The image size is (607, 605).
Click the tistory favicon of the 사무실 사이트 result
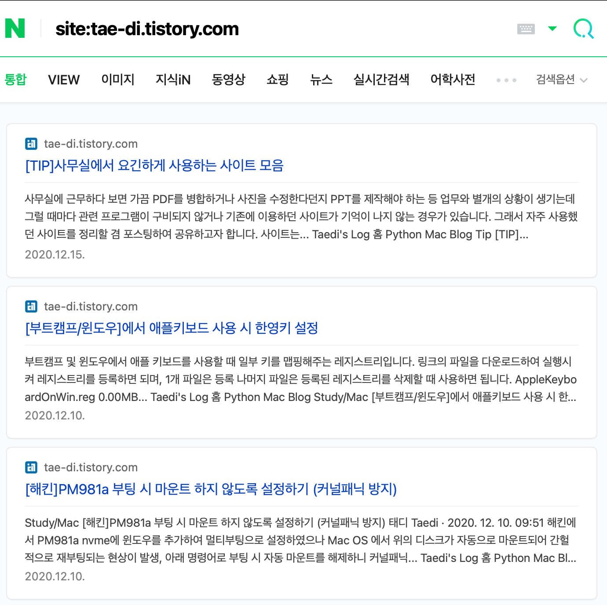(x=31, y=144)
